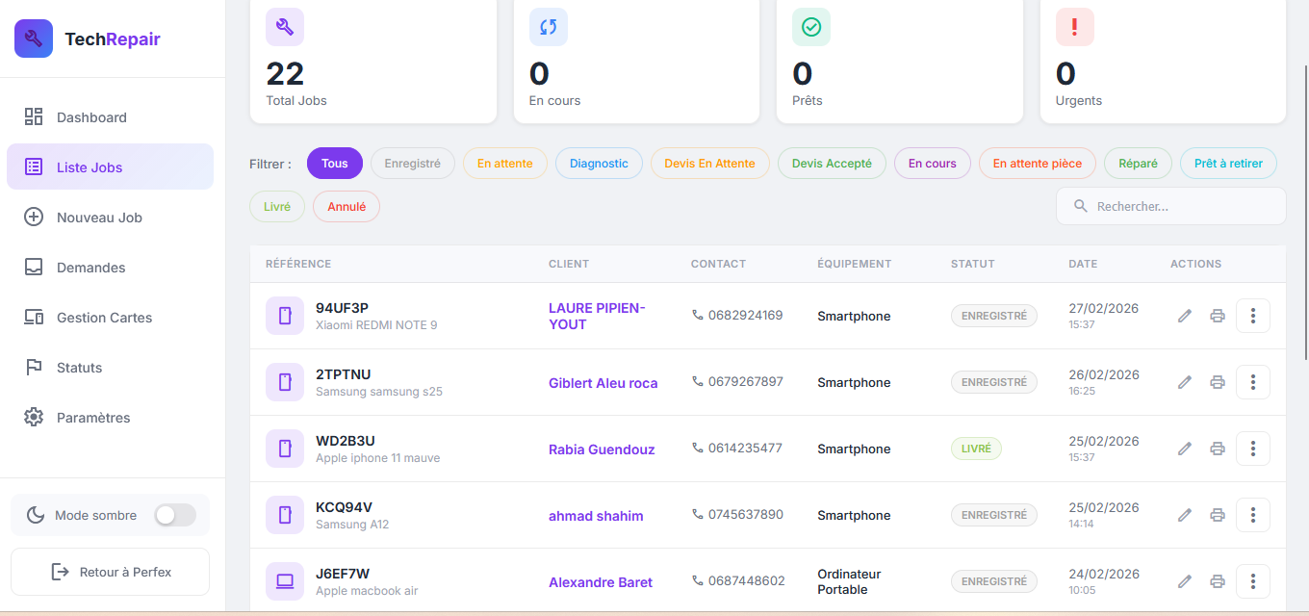Image resolution: width=1309 pixels, height=616 pixels.
Task: Open Nouveau Job in the sidebar
Action: click(x=99, y=218)
